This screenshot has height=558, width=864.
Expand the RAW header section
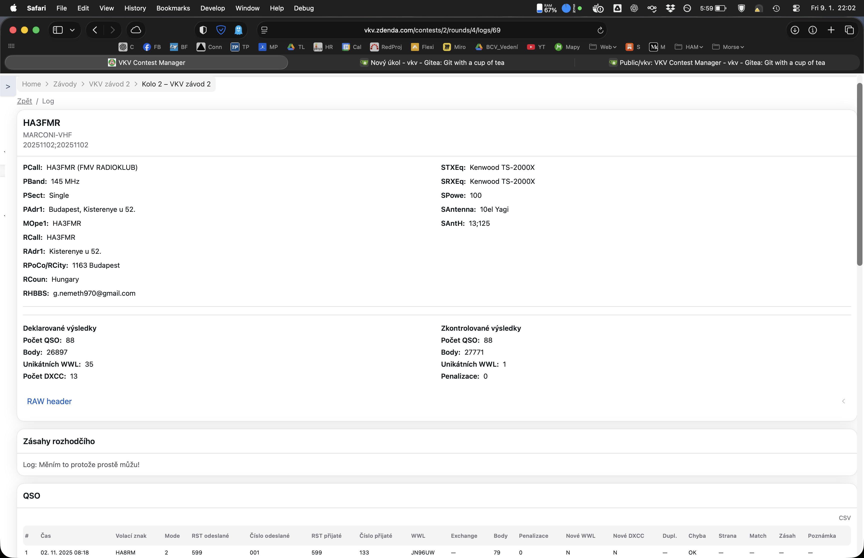49,401
